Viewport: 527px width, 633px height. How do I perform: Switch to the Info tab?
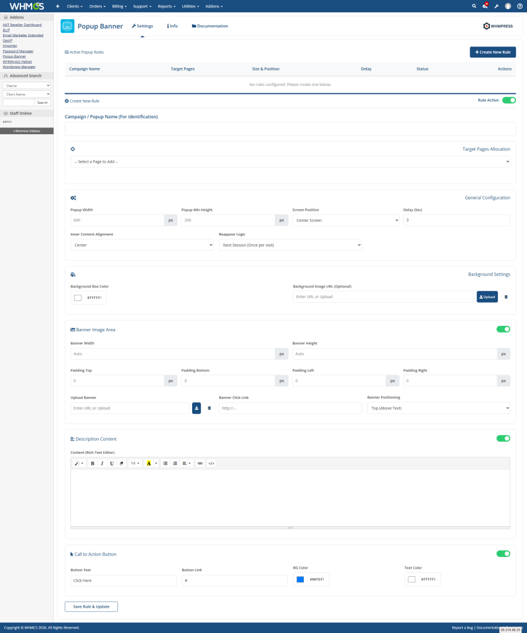point(173,26)
